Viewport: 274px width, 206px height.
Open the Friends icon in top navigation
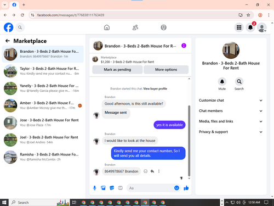[x=135, y=27]
